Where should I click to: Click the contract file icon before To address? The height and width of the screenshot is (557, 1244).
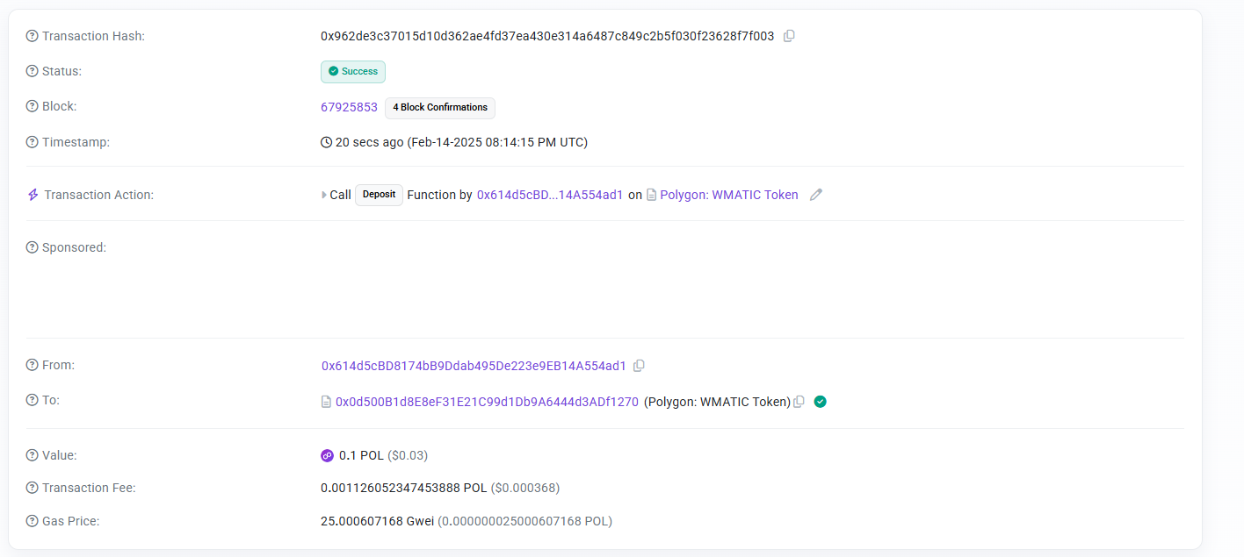pos(326,402)
